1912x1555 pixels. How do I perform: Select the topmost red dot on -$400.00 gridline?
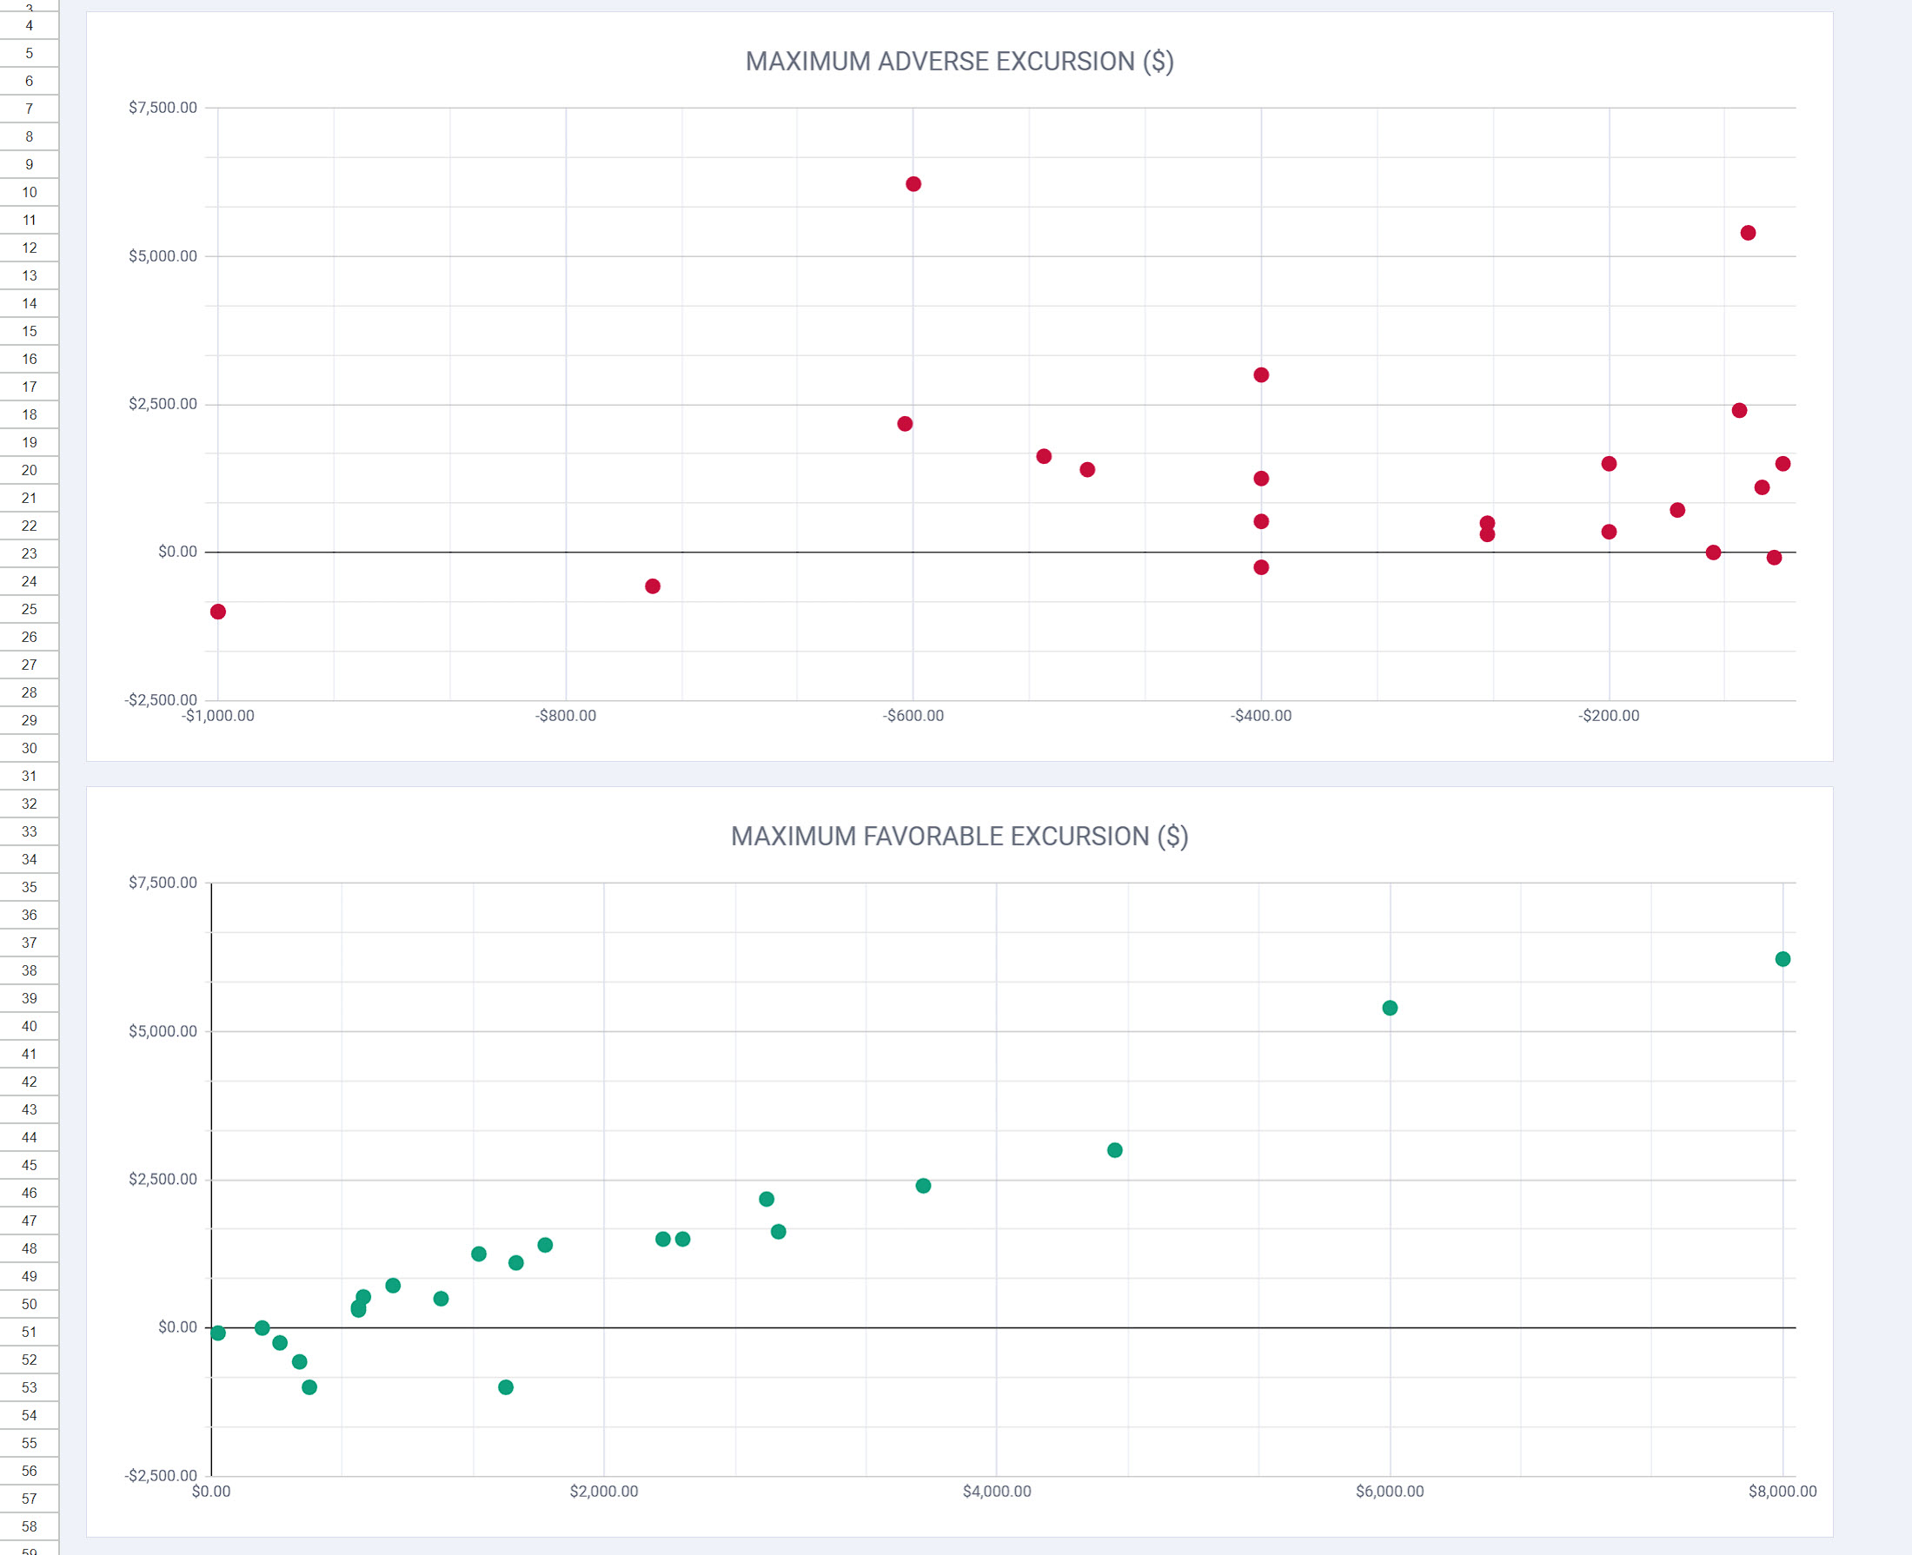click(1261, 374)
